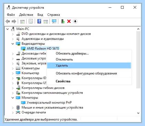Click the Device Manager title bar icon
145x126 pixels.
(8, 8)
